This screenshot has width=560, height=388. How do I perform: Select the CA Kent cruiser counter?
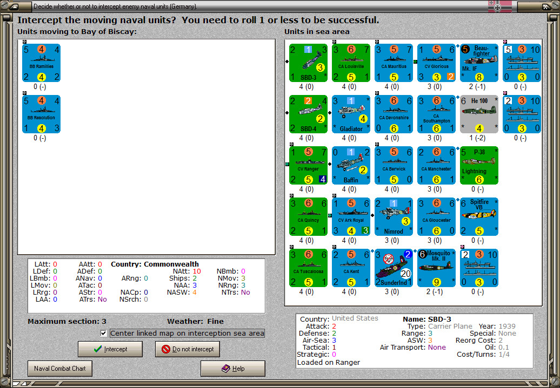click(x=351, y=268)
